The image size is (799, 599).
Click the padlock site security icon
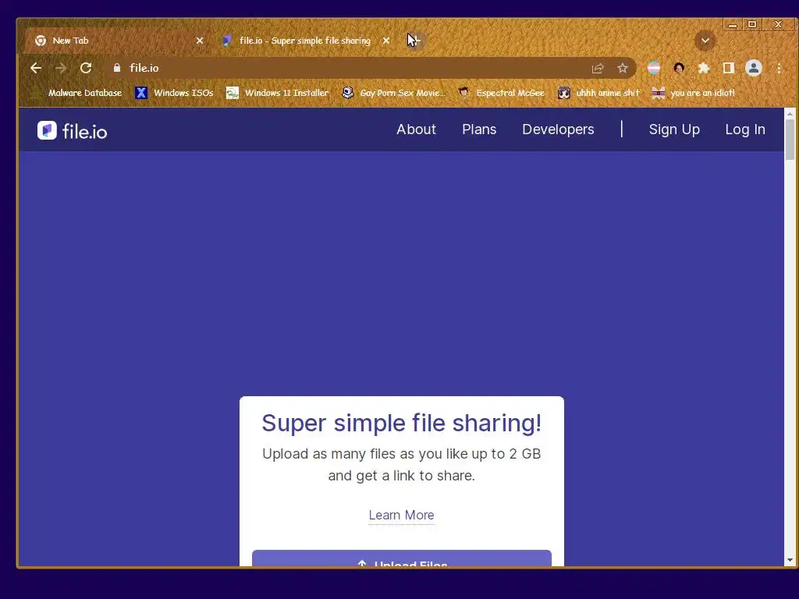click(x=117, y=68)
